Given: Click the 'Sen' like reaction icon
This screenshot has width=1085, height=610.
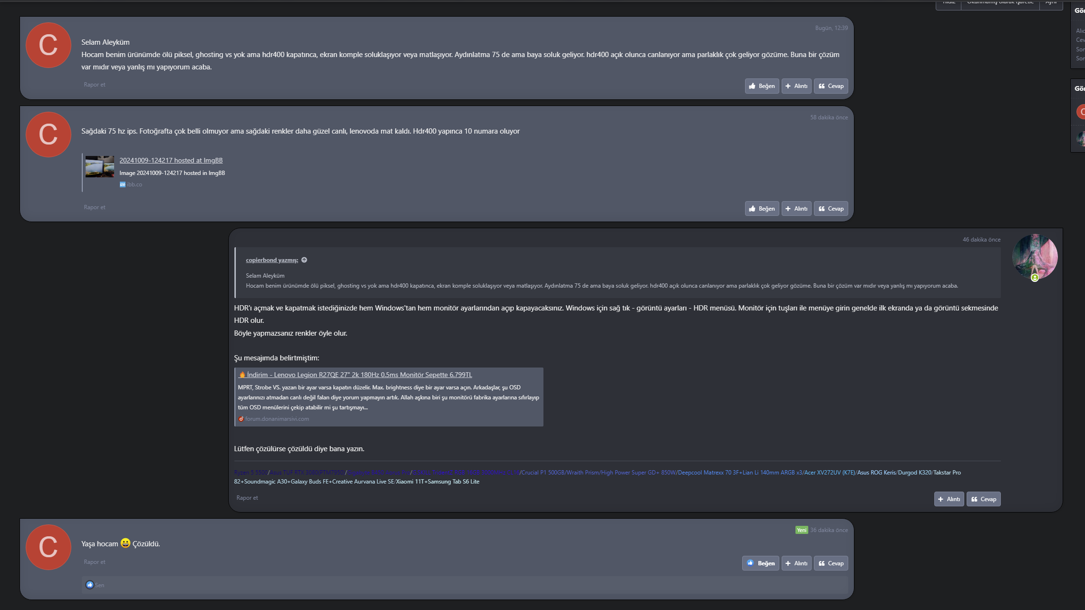Looking at the screenshot, I should (89, 585).
